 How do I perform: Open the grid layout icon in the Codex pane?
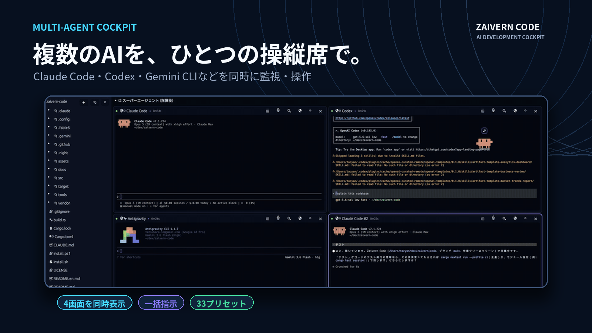[482, 111]
